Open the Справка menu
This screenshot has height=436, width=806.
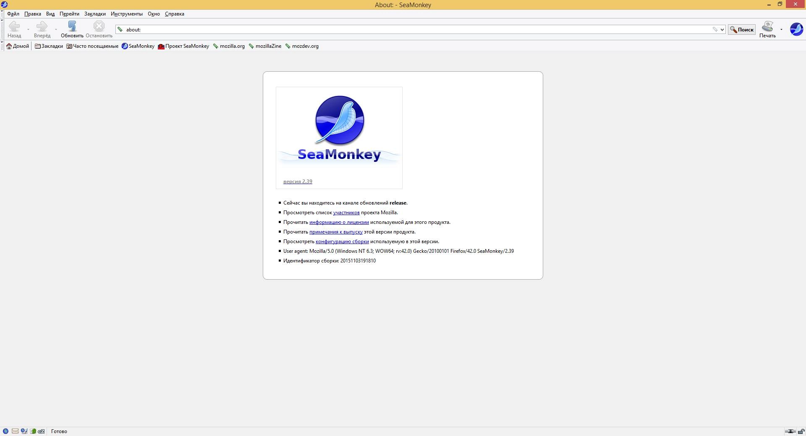(x=175, y=14)
